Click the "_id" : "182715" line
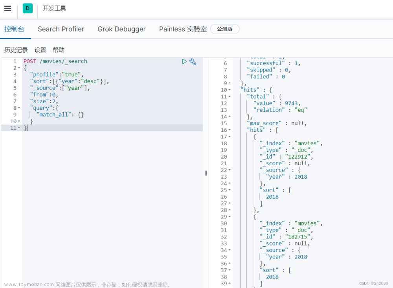The width and height of the screenshot is (393, 288). 286,237
